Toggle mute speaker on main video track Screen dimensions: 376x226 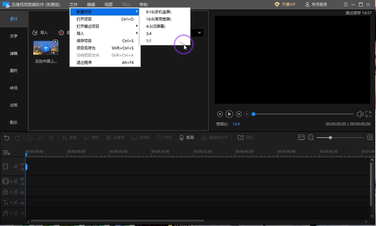(22, 169)
